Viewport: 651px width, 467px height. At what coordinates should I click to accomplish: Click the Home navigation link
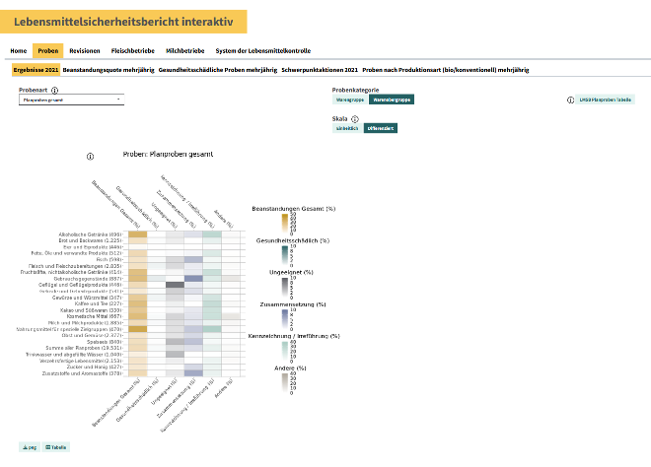(18, 50)
